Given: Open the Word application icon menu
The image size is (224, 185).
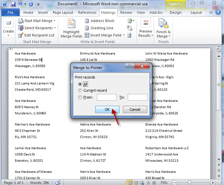Looking at the screenshot, I should [4, 4].
